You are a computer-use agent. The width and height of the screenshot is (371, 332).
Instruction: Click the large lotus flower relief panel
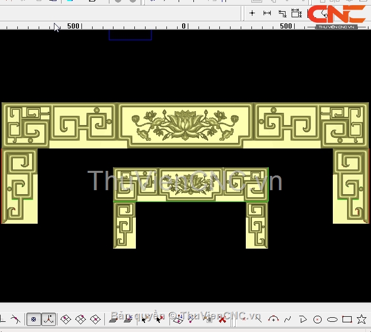(x=185, y=125)
